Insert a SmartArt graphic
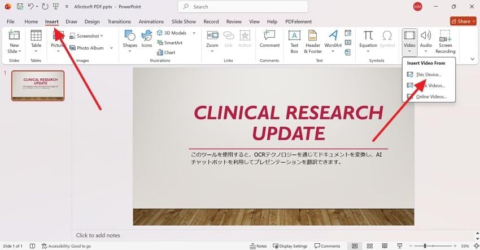This screenshot has width=480, height=250. pyautogui.click(x=169, y=43)
